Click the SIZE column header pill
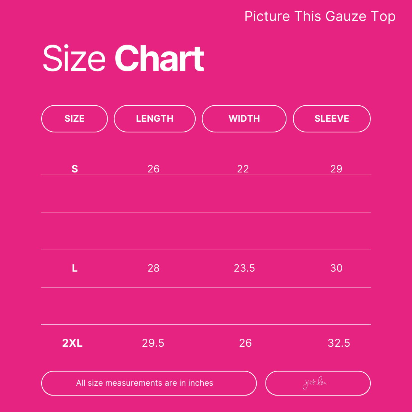This screenshot has width=412, height=412. pos(74,119)
